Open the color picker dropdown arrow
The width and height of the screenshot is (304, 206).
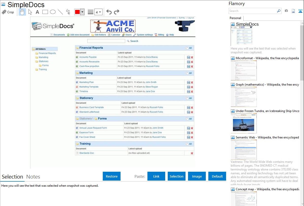pos(82,12)
